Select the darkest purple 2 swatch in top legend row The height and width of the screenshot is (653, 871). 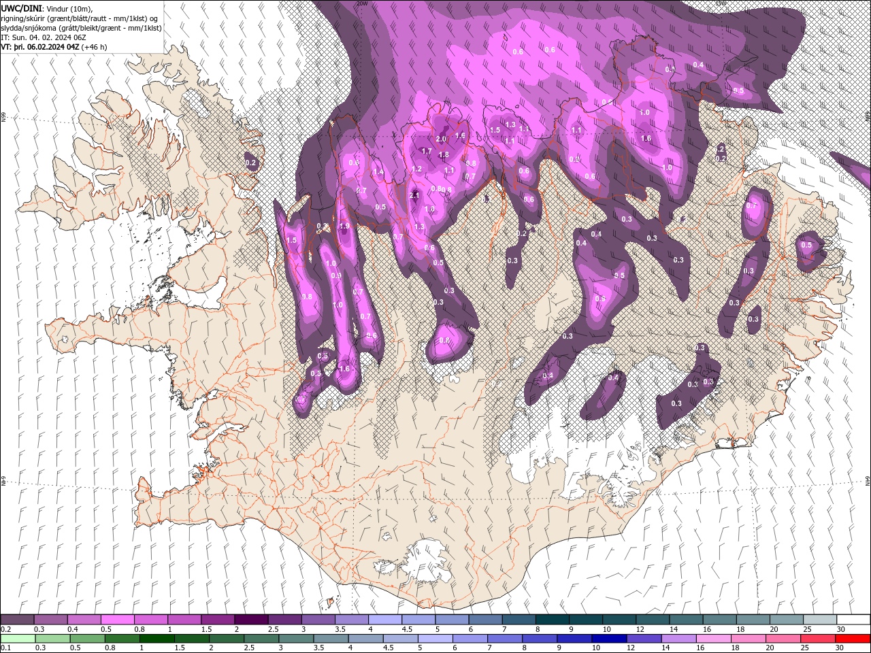[x=251, y=620]
